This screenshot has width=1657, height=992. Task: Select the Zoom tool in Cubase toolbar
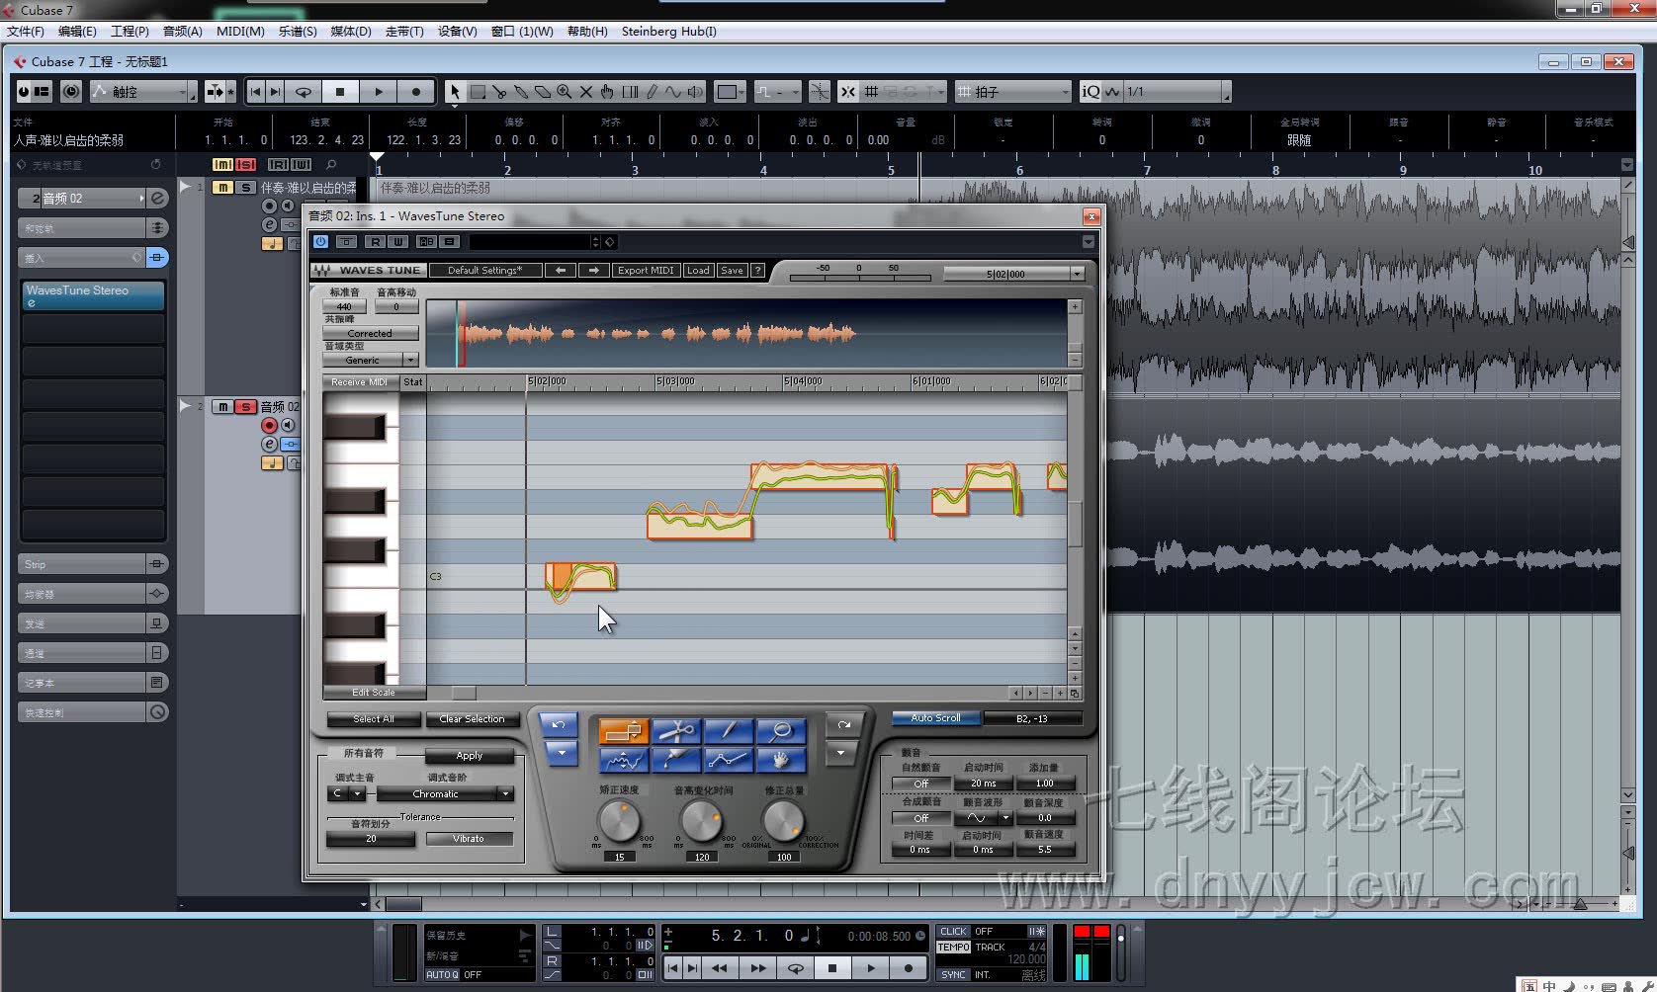(565, 92)
